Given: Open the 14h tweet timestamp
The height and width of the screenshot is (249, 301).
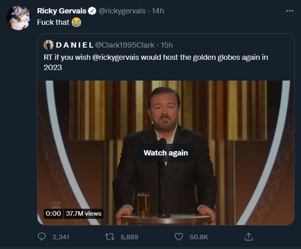Looking at the screenshot, I should 158,11.
